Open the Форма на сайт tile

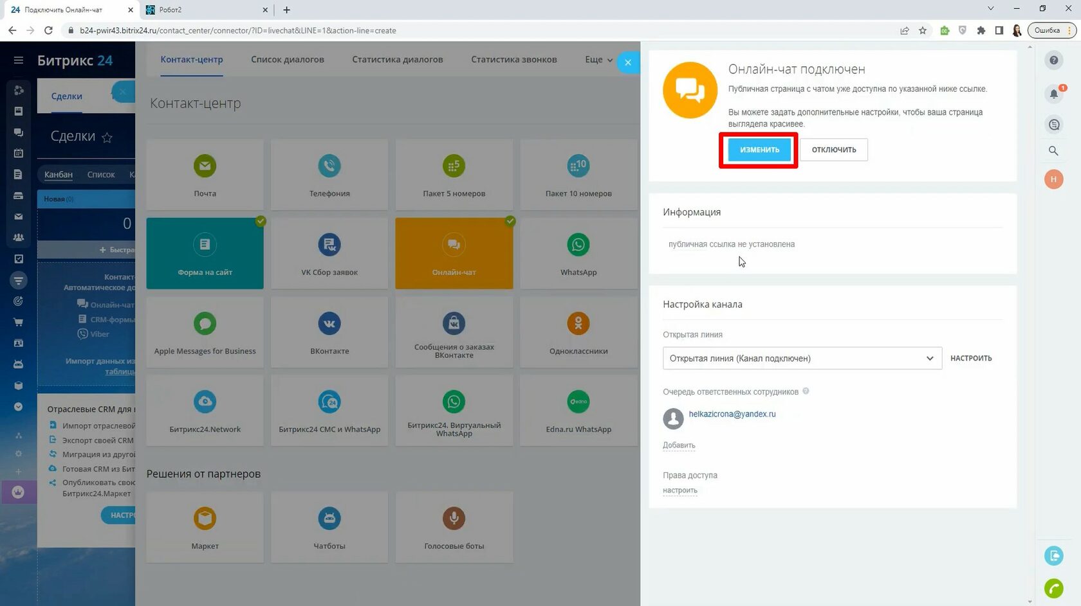coord(205,253)
